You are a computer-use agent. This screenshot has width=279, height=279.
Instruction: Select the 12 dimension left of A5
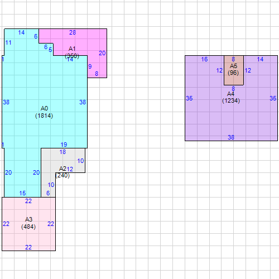coord(219,70)
